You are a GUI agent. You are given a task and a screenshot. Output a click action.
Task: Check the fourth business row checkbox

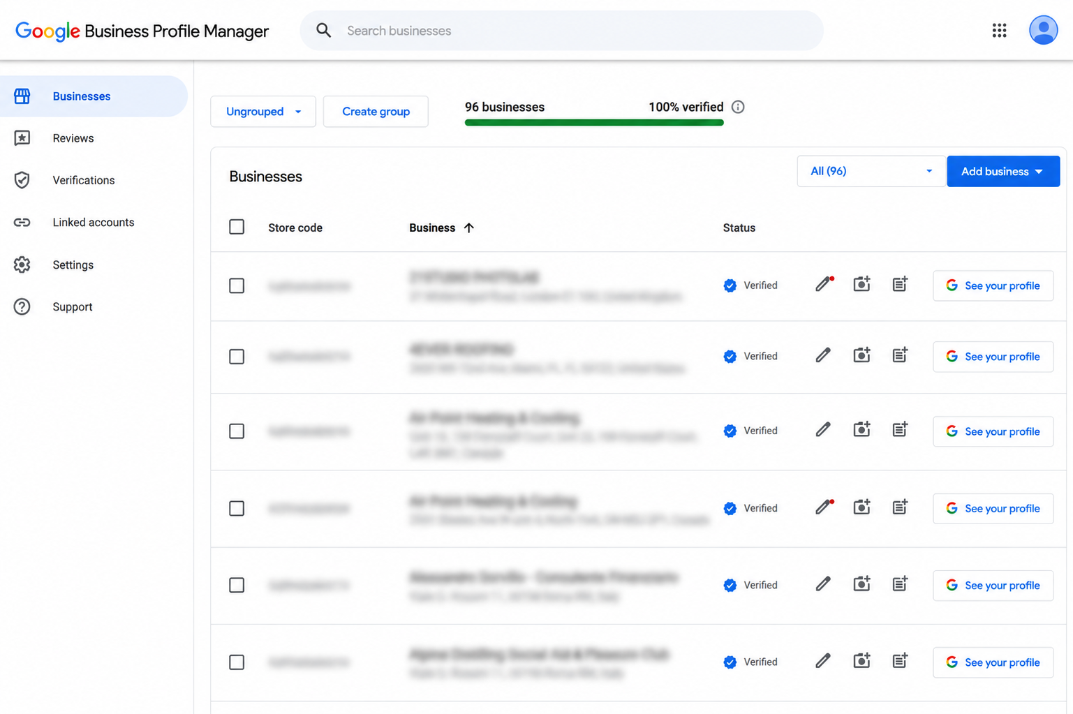tap(237, 509)
